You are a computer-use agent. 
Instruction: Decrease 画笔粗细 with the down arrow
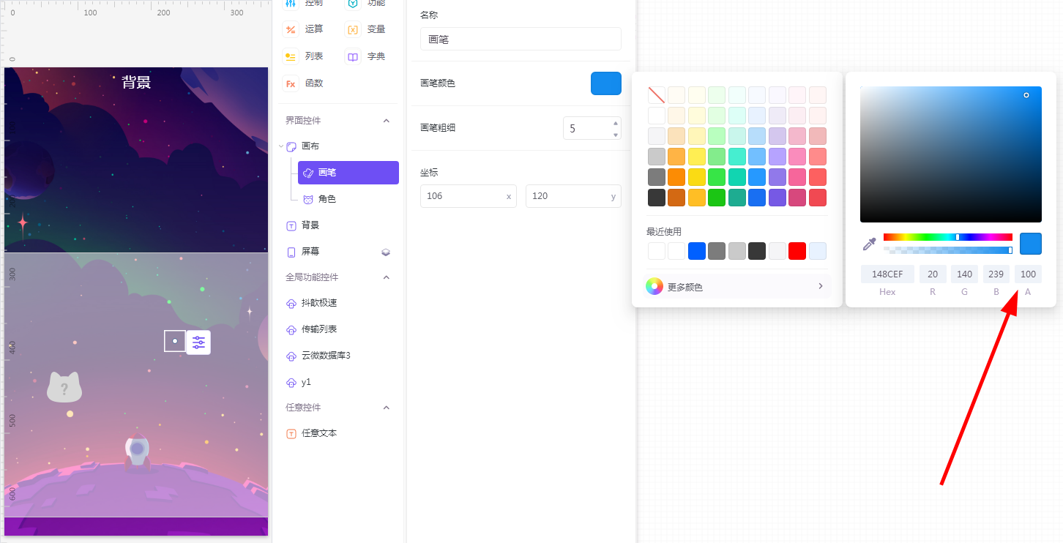616,134
